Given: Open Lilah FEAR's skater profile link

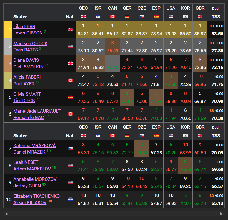Looking at the screenshot, I should [24, 26].
